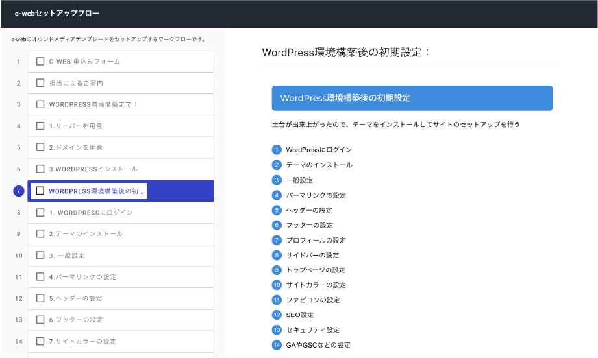Select the 7.サイトカラーの設定 step row
Screen dimensions: 598x358
tap(121, 342)
